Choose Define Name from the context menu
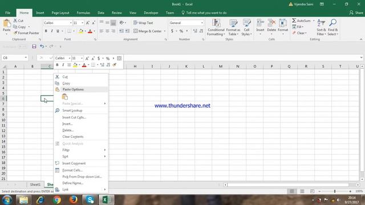365x205 pixels. (x=81, y=183)
